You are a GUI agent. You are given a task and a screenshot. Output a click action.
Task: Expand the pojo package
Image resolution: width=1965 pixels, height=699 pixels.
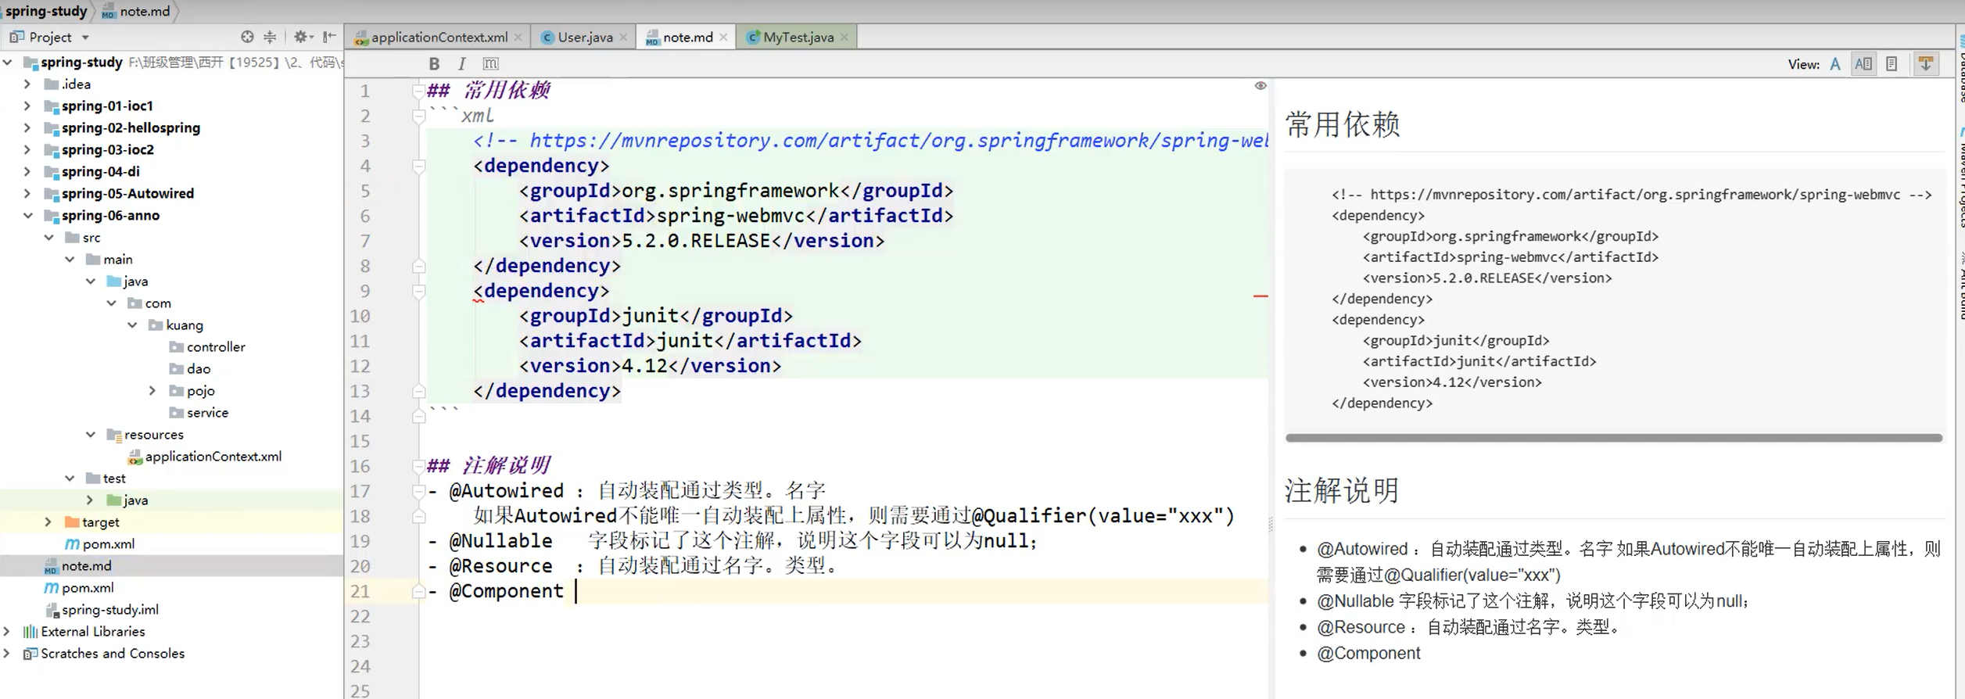(x=152, y=390)
